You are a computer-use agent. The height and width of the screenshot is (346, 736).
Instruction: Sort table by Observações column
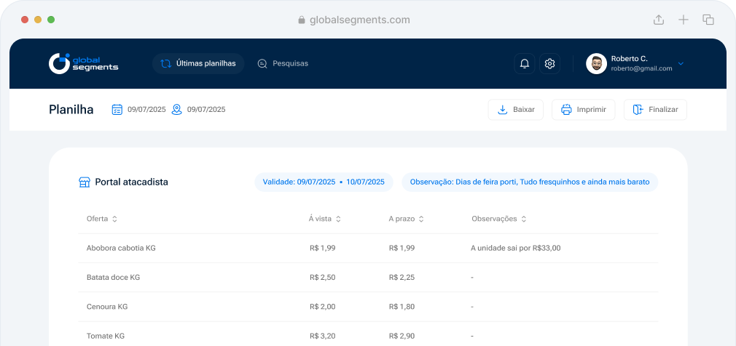523,219
